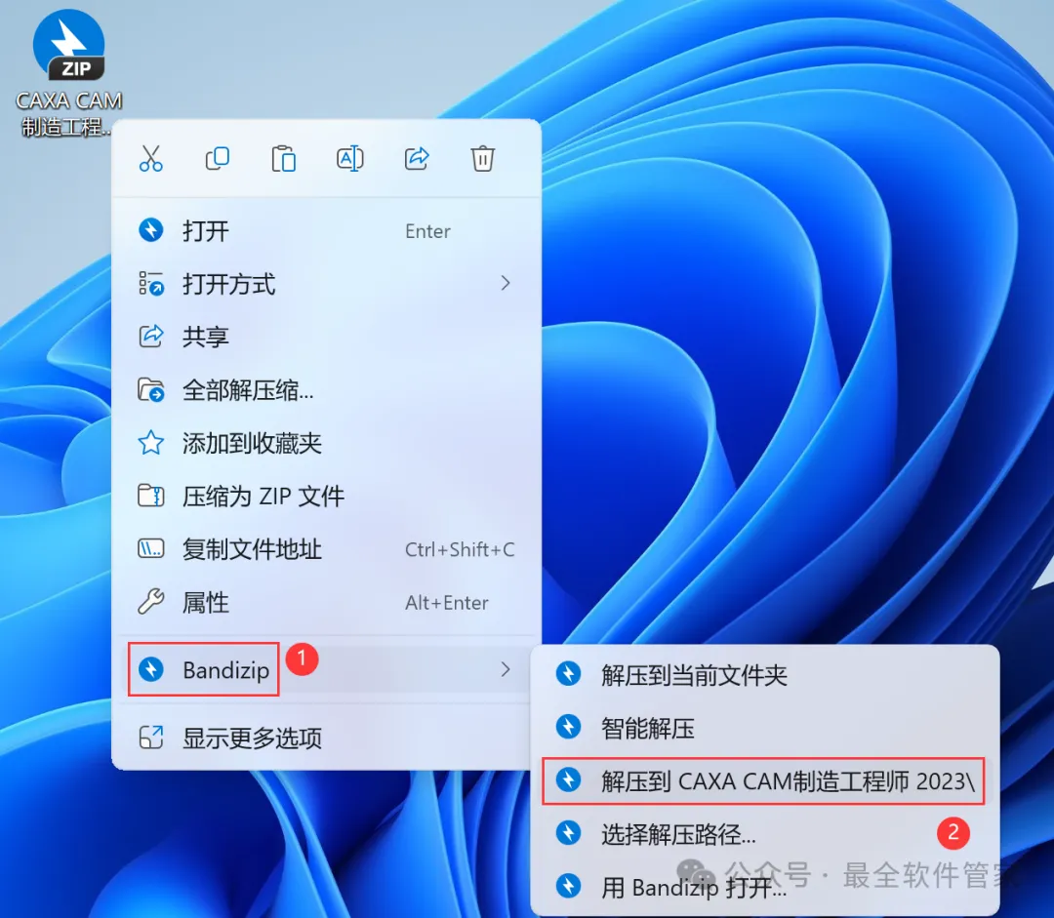Click the share icon beside 共享
1054x918 pixels.
pyautogui.click(x=151, y=336)
